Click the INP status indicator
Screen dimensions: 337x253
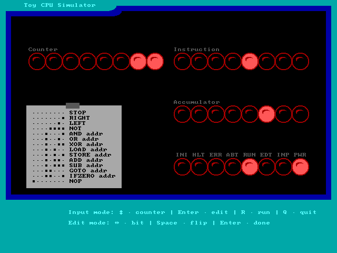[x=283, y=167]
